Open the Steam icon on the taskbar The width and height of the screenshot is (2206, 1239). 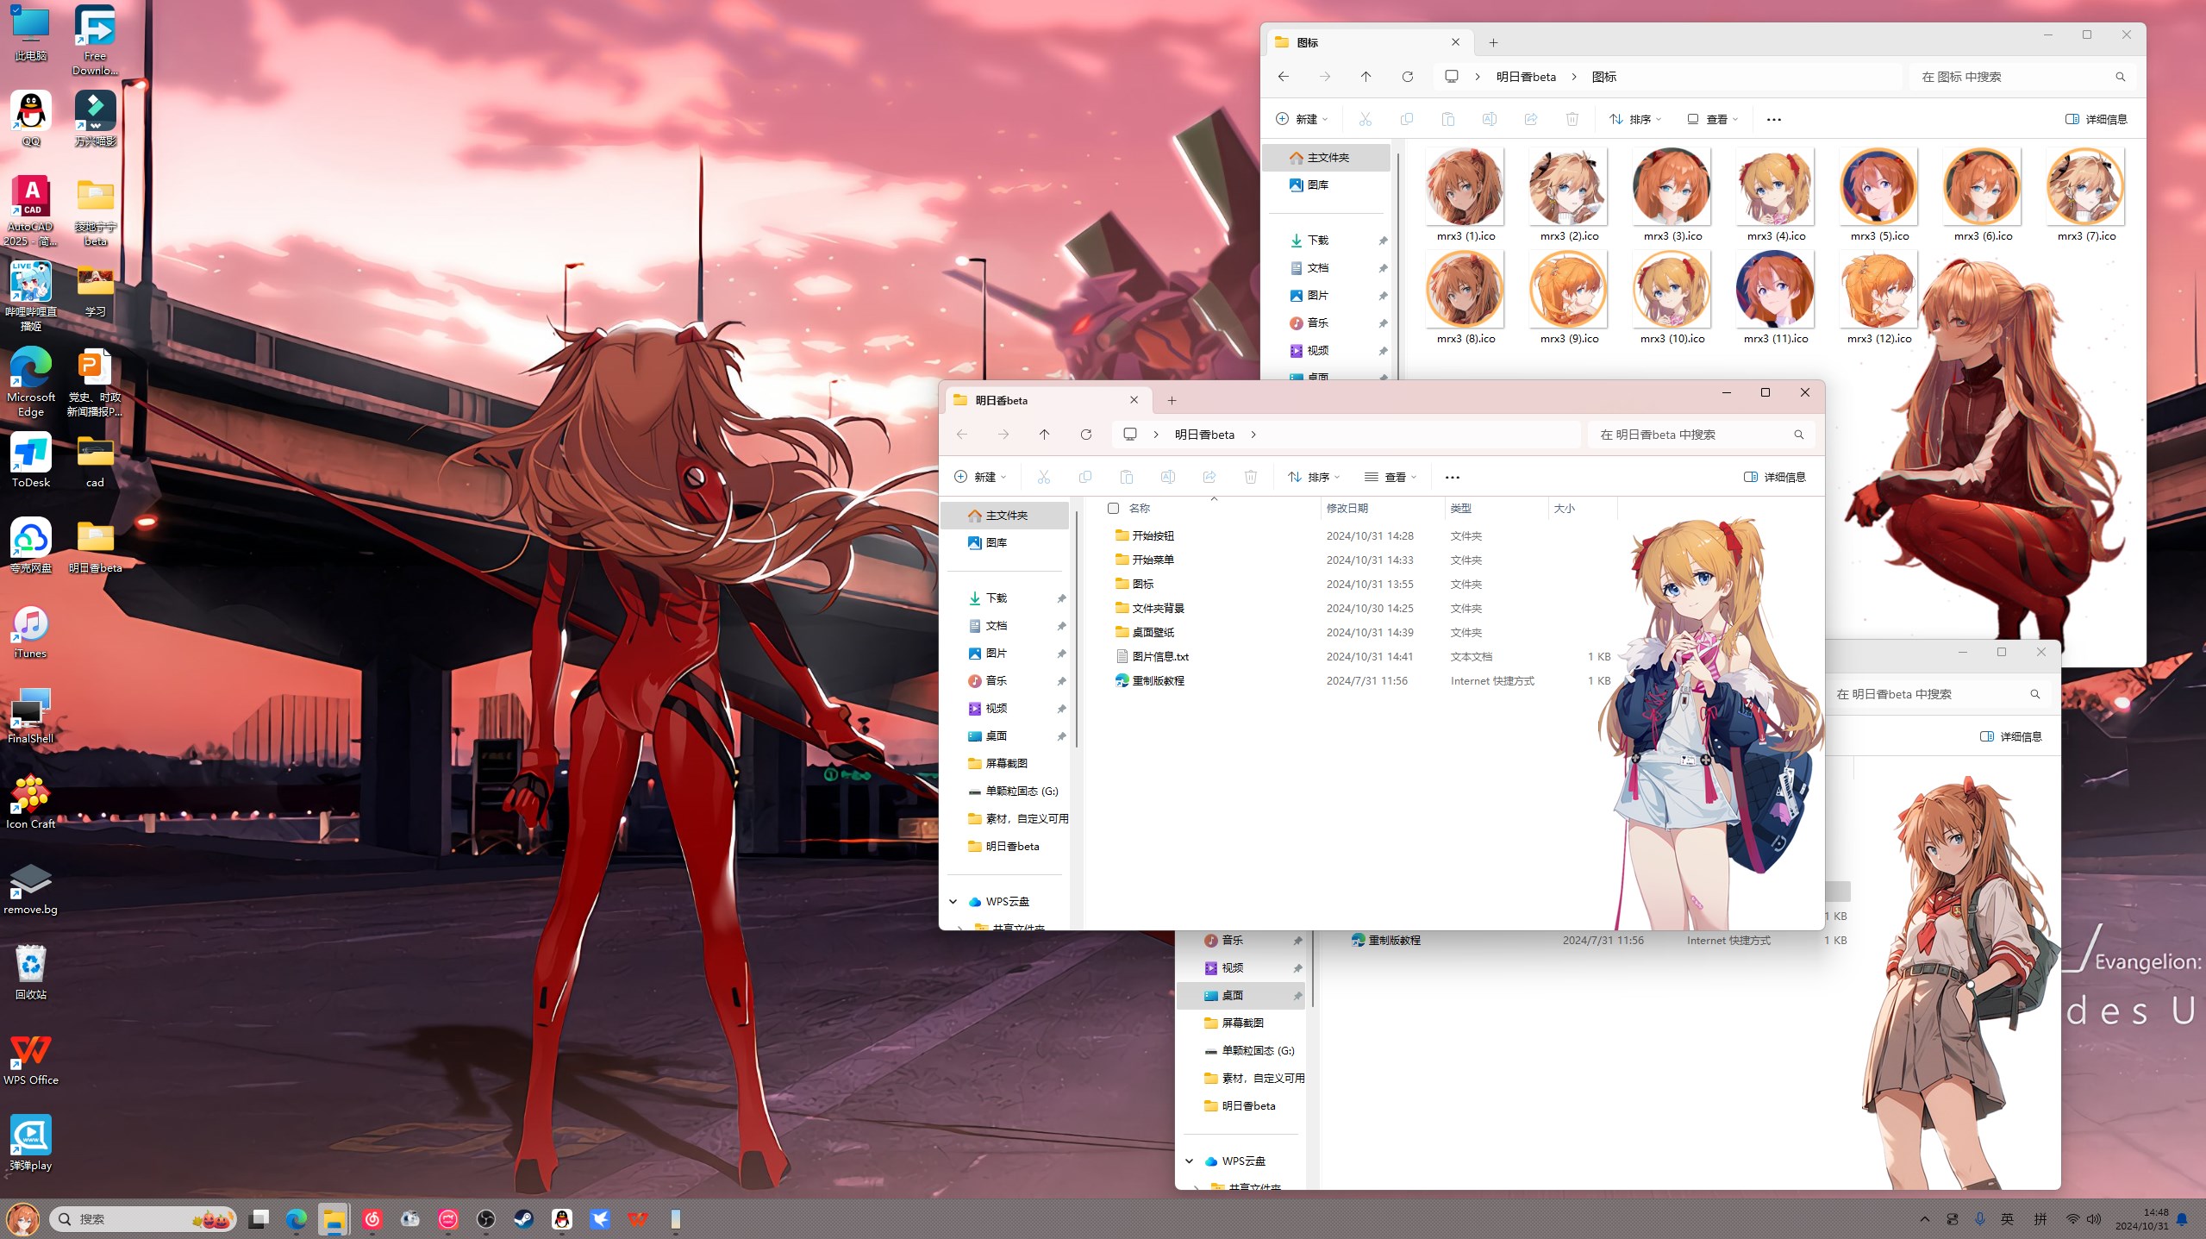pos(523,1218)
